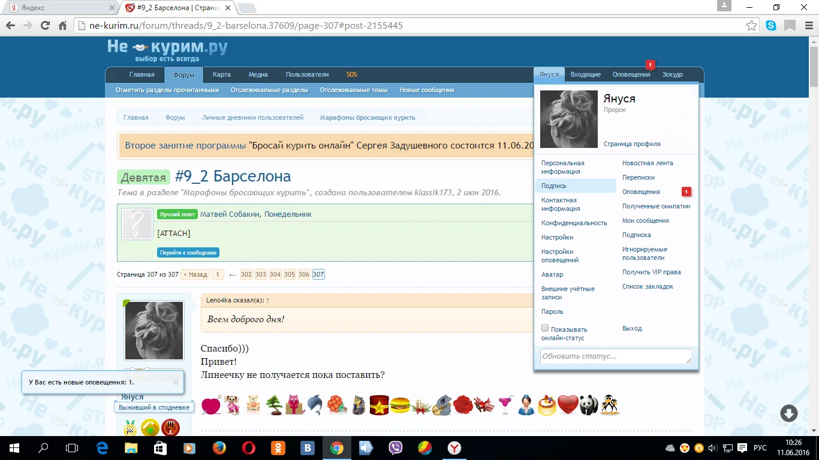The image size is (819, 460).
Task: Bookmark this page with the star icon
Action: (x=751, y=26)
